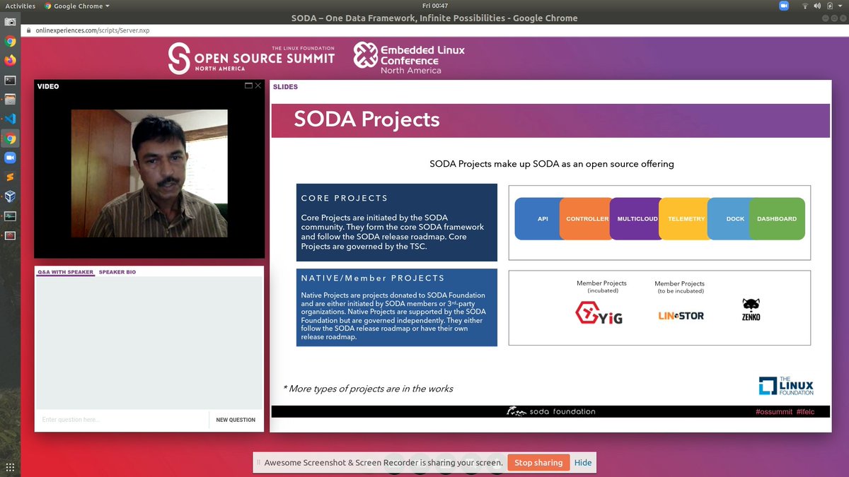Close the VIDEO panel

tap(258, 86)
